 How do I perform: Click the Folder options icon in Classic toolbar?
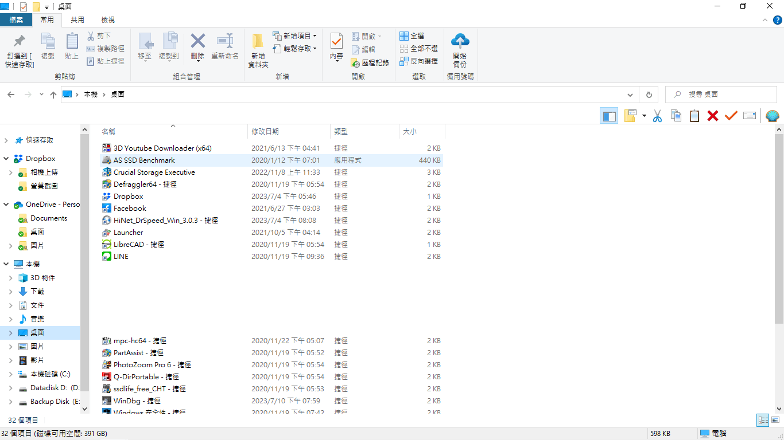coord(631,116)
